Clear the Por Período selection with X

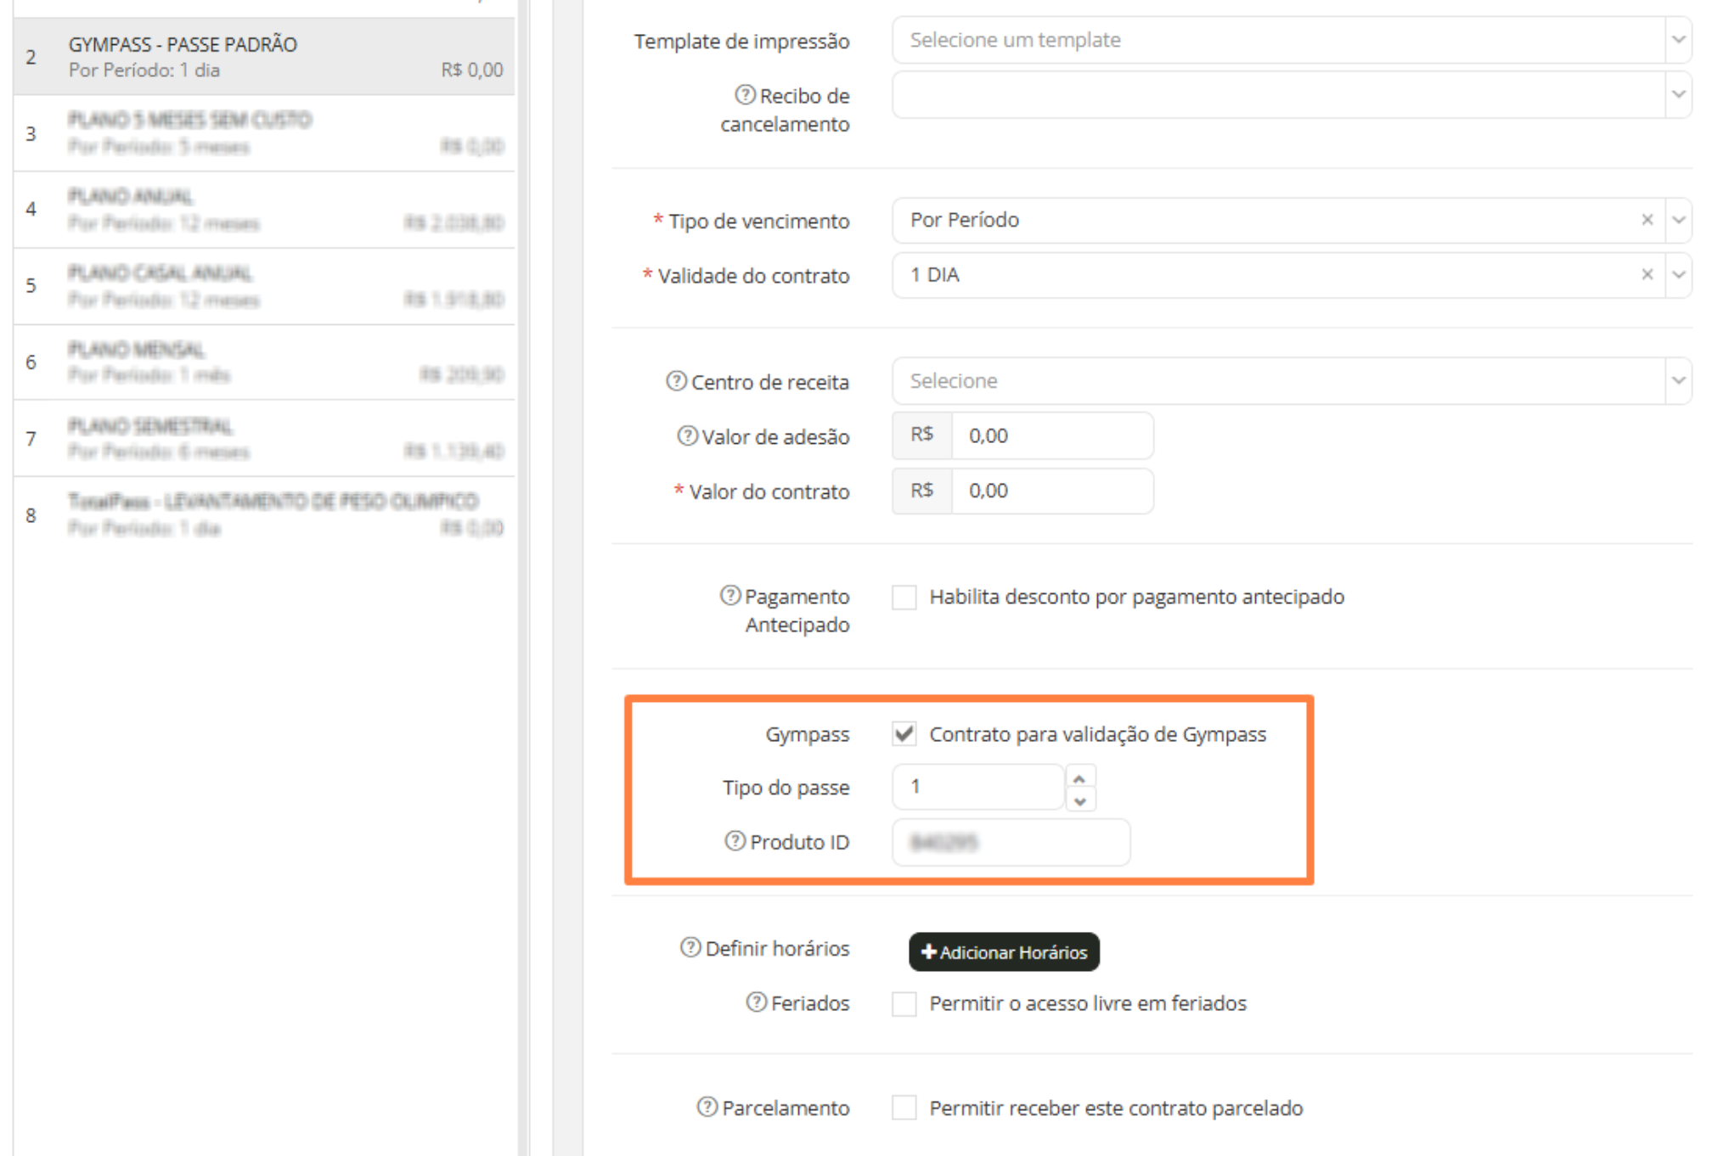tap(1647, 220)
